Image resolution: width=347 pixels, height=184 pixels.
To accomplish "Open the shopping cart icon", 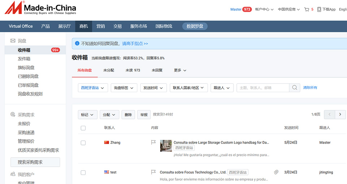I will coord(307,9).
